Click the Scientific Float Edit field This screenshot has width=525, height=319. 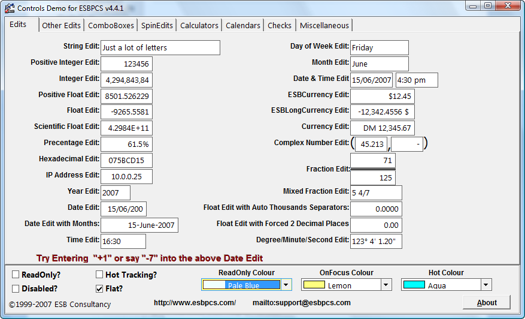[x=126, y=128]
